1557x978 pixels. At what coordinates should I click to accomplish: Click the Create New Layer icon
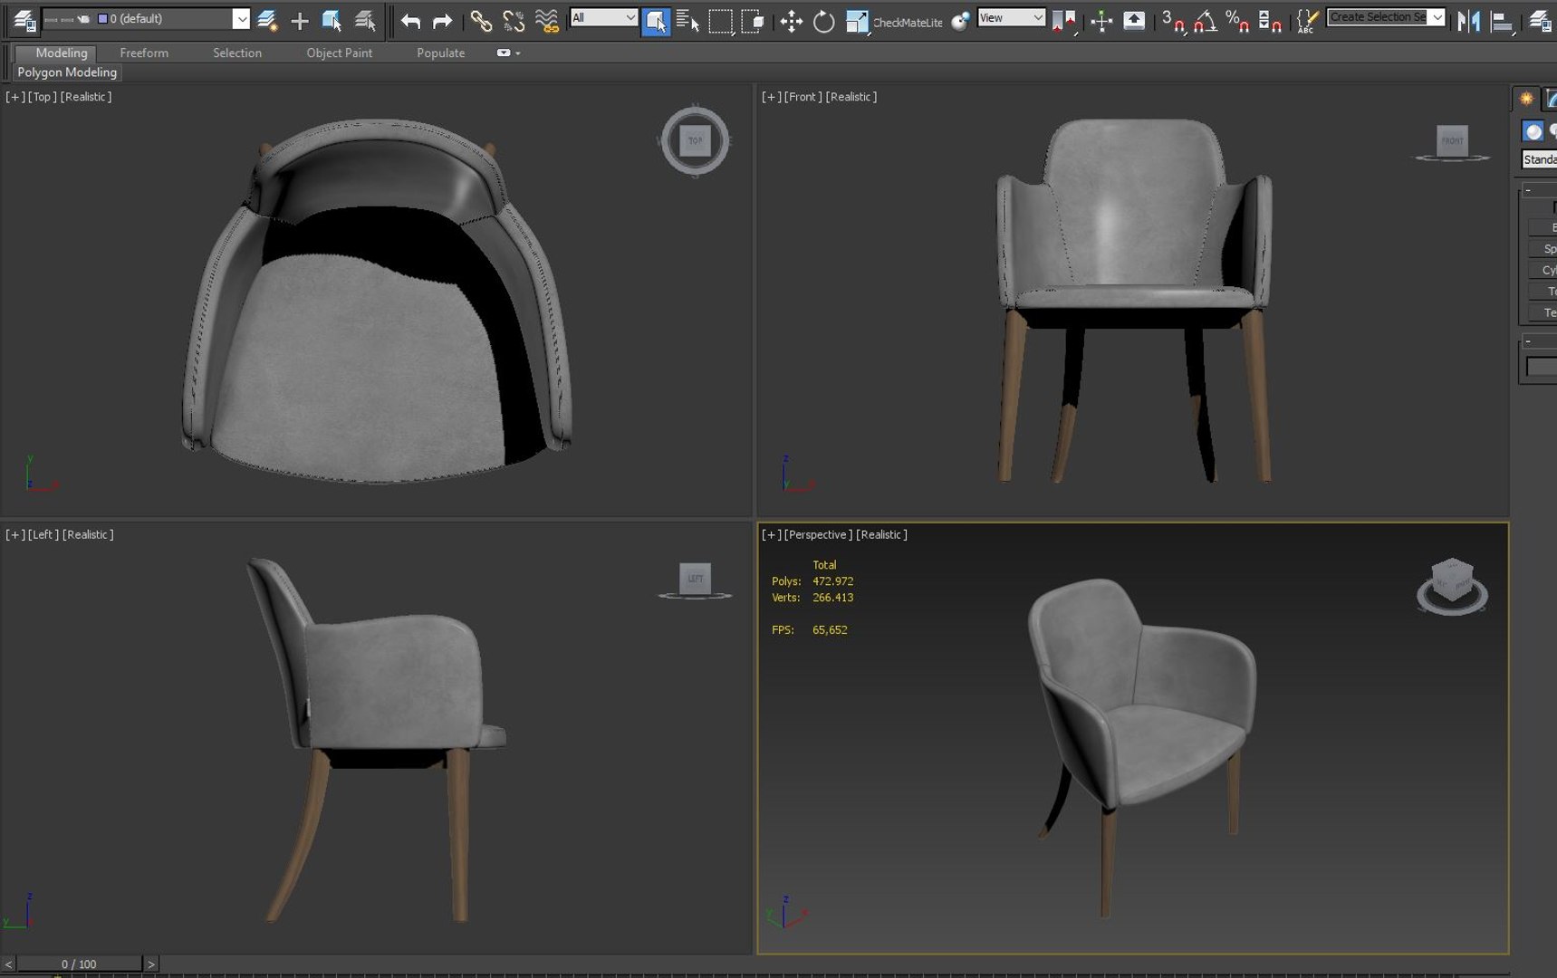coord(267,20)
